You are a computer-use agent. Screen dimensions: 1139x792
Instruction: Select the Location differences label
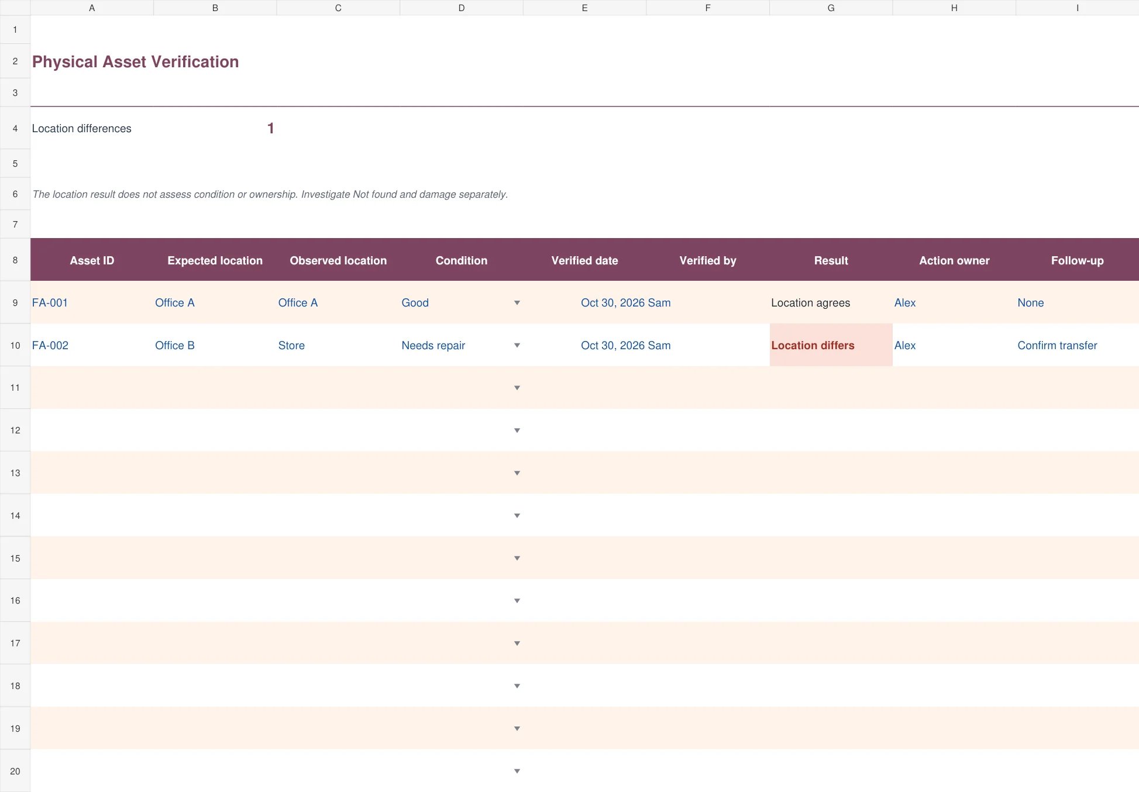coord(82,129)
